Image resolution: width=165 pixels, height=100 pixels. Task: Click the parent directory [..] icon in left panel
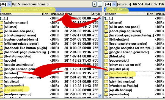coord(2,18)
